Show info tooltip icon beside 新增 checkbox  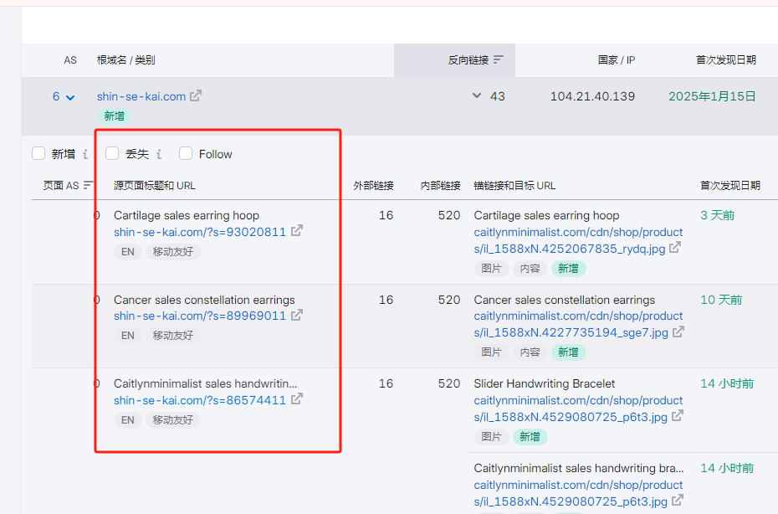coord(85,154)
